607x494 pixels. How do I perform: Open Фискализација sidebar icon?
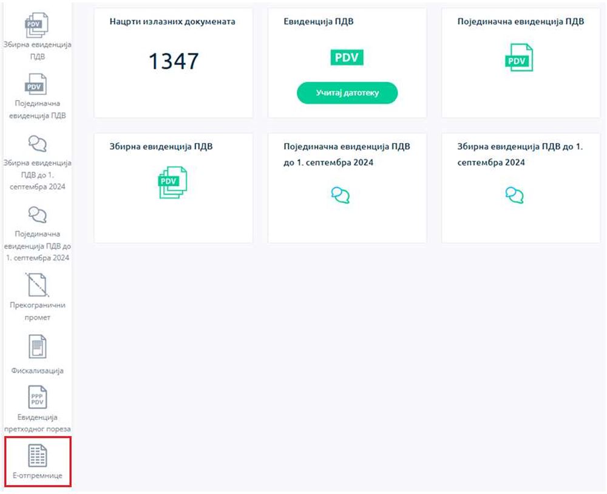37,346
